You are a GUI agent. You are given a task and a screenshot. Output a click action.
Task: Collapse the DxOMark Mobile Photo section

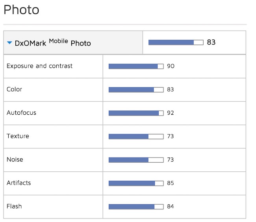click(x=10, y=43)
